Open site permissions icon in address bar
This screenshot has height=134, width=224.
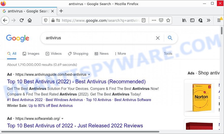click(x=58, y=21)
